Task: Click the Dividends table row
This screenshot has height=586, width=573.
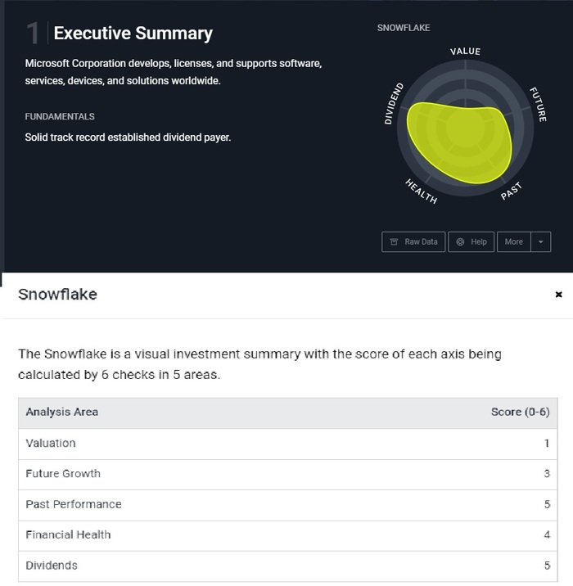Action: (x=287, y=566)
